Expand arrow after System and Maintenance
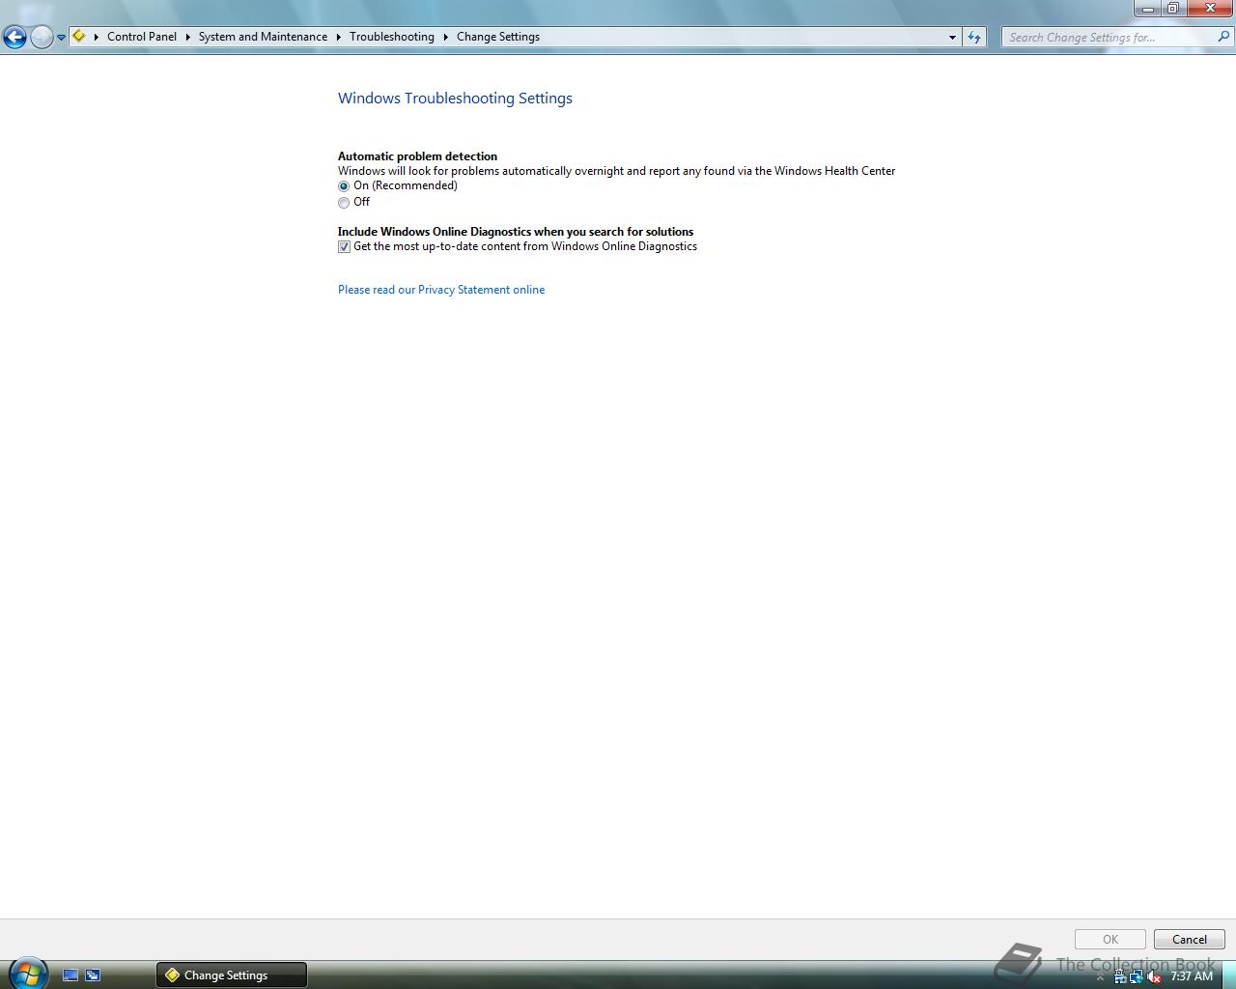Viewport: 1236px width, 989px height. point(338,37)
